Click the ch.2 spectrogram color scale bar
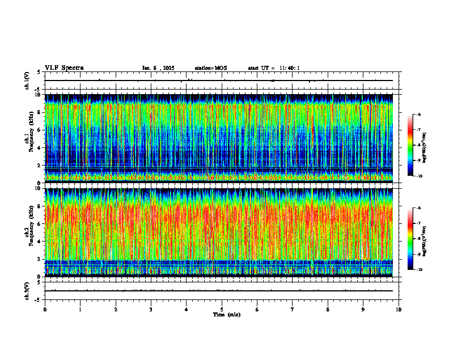 pyautogui.click(x=410, y=239)
